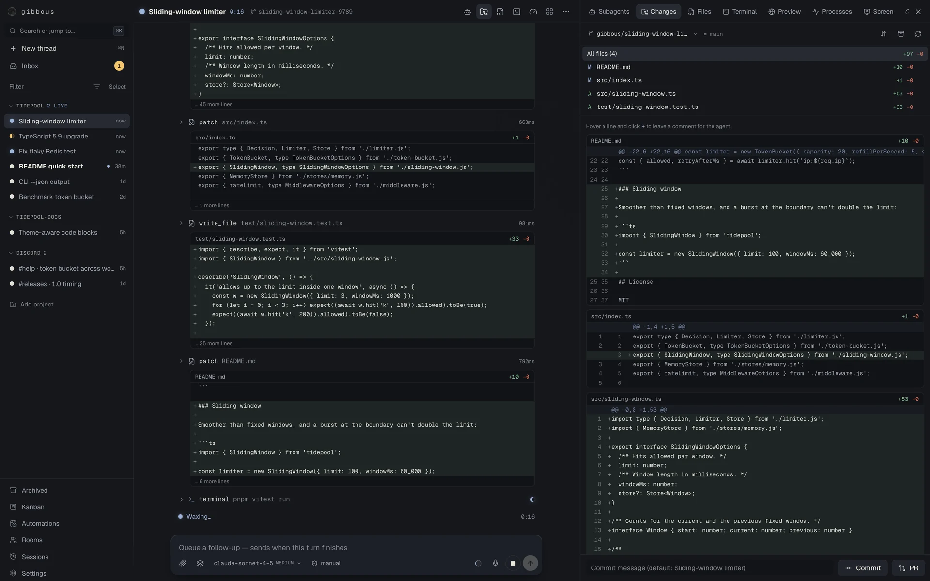Open the TypeScript 5.9 upgrade thread
The height and width of the screenshot is (581, 930).
click(x=67, y=136)
